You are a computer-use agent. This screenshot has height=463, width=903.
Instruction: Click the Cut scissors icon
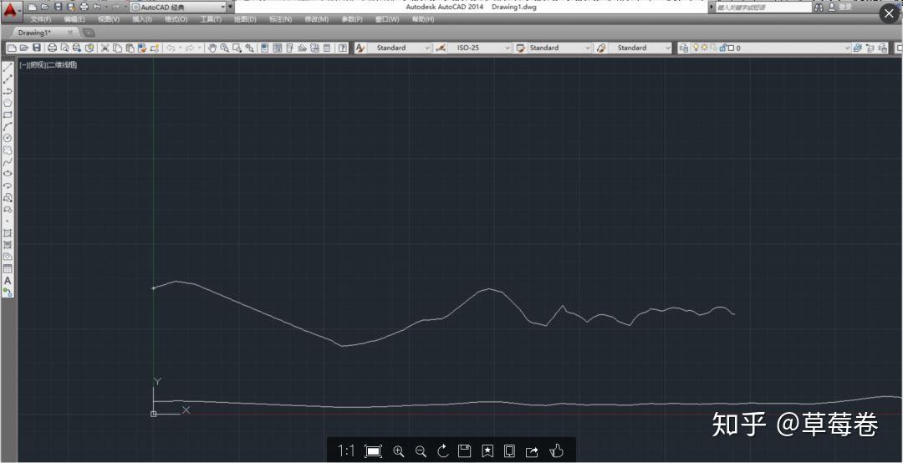coord(105,48)
